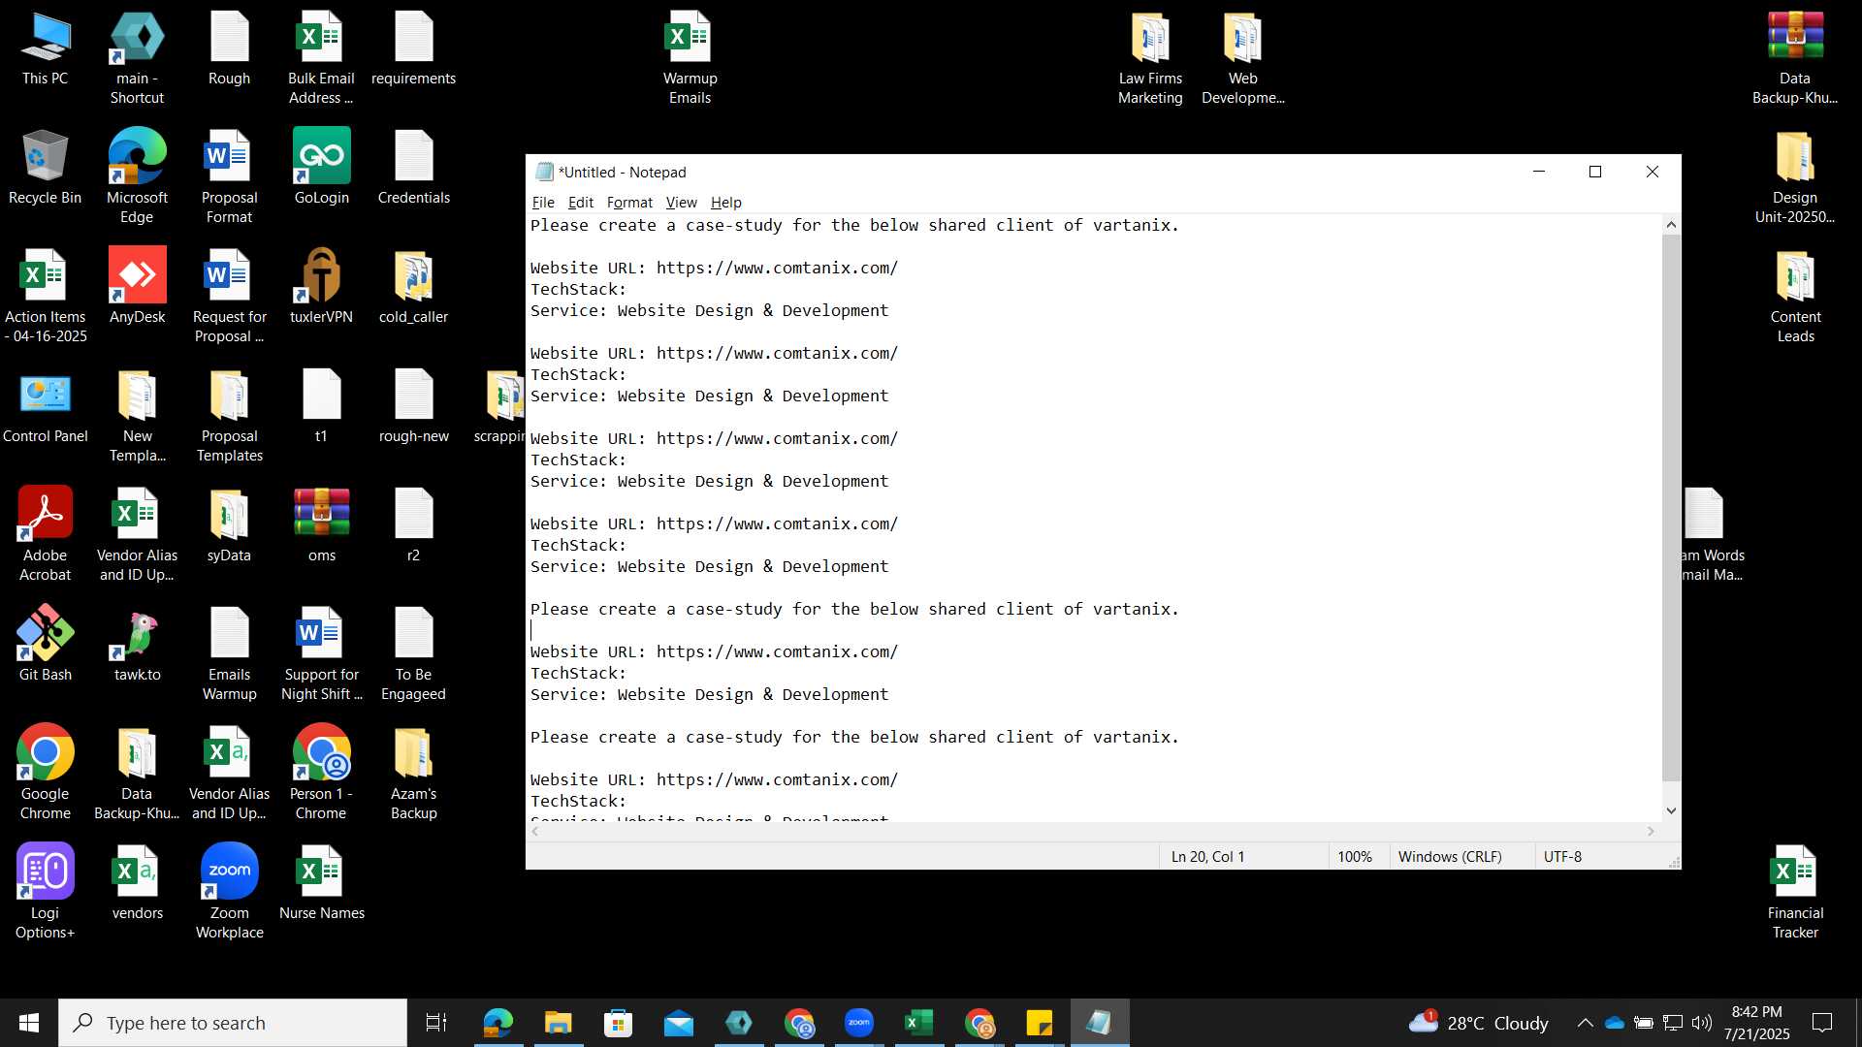Click Windows (CRLF) in status bar
This screenshot has height=1047, width=1862.
point(1450,857)
